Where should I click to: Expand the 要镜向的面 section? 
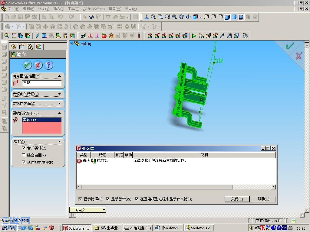60,103
